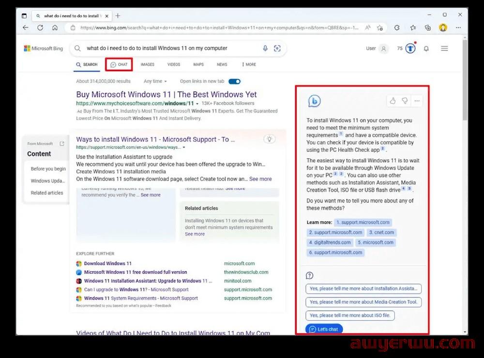
Task: Open Bing hamburger menu
Action: (444, 48)
